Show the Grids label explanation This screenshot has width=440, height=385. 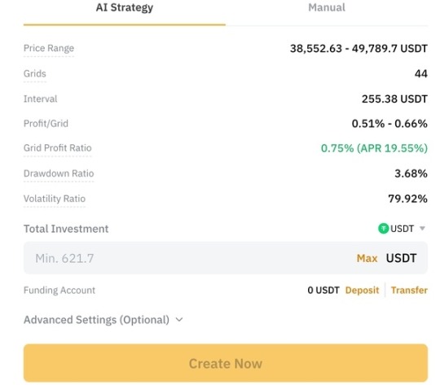(x=35, y=73)
